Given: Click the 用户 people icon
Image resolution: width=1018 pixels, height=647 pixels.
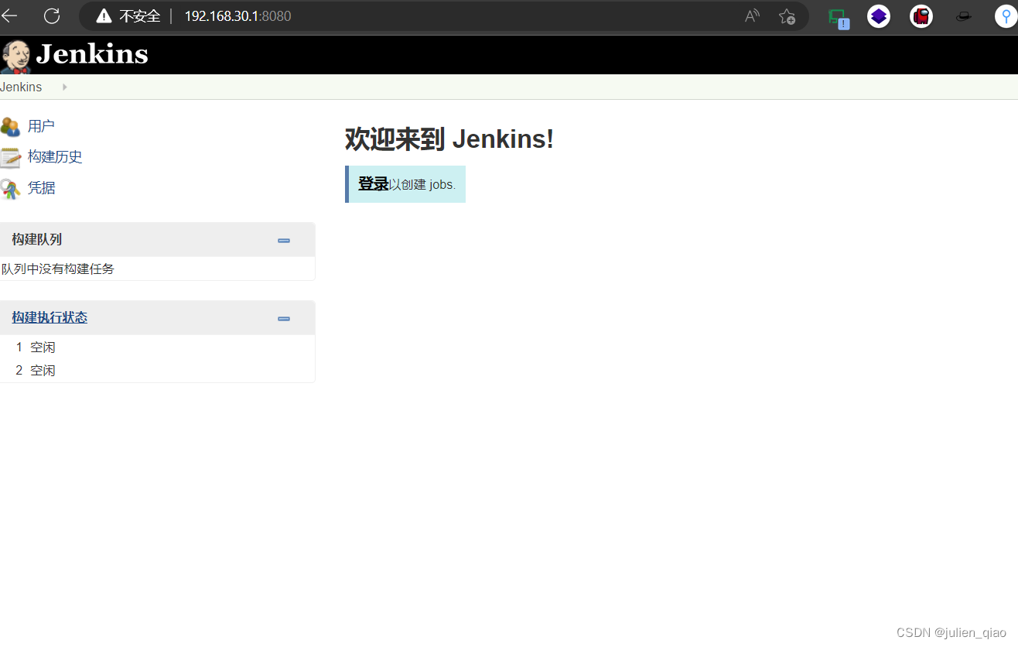Looking at the screenshot, I should pyautogui.click(x=10, y=126).
